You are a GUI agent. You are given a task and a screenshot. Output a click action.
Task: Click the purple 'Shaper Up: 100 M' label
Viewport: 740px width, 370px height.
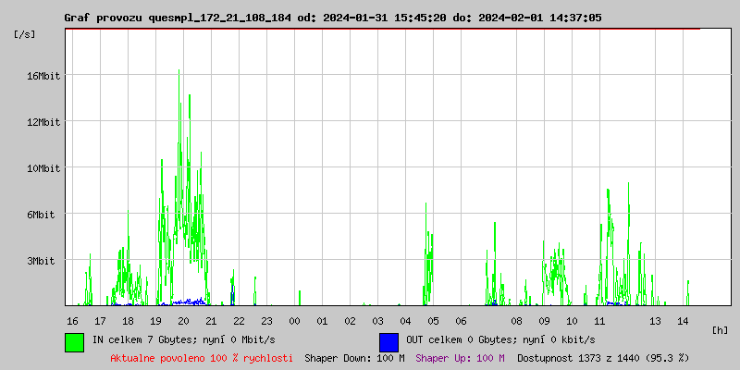460,357
